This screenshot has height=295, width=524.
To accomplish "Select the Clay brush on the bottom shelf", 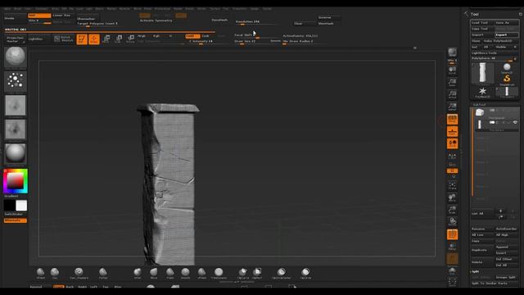I will (x=55, y=273).
